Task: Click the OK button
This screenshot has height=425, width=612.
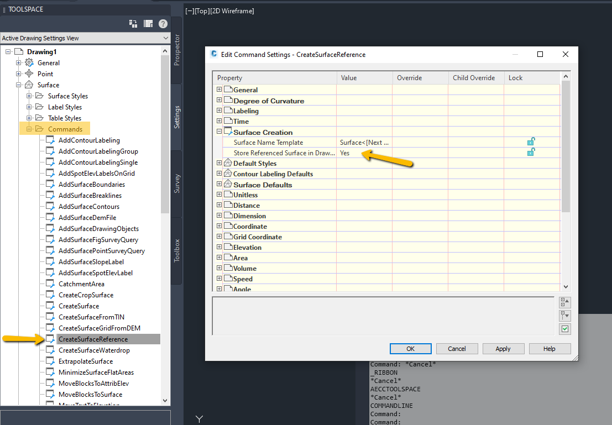Action: coord(411,349)
